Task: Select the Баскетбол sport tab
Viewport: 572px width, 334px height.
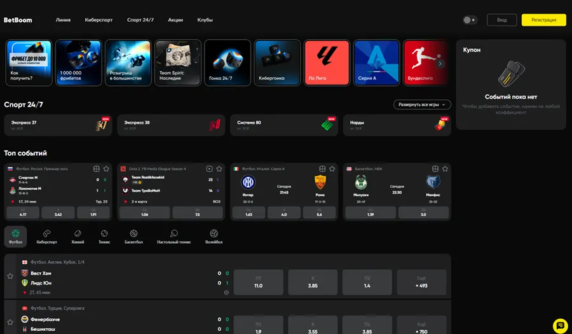Action: click(x=133, y=237)
